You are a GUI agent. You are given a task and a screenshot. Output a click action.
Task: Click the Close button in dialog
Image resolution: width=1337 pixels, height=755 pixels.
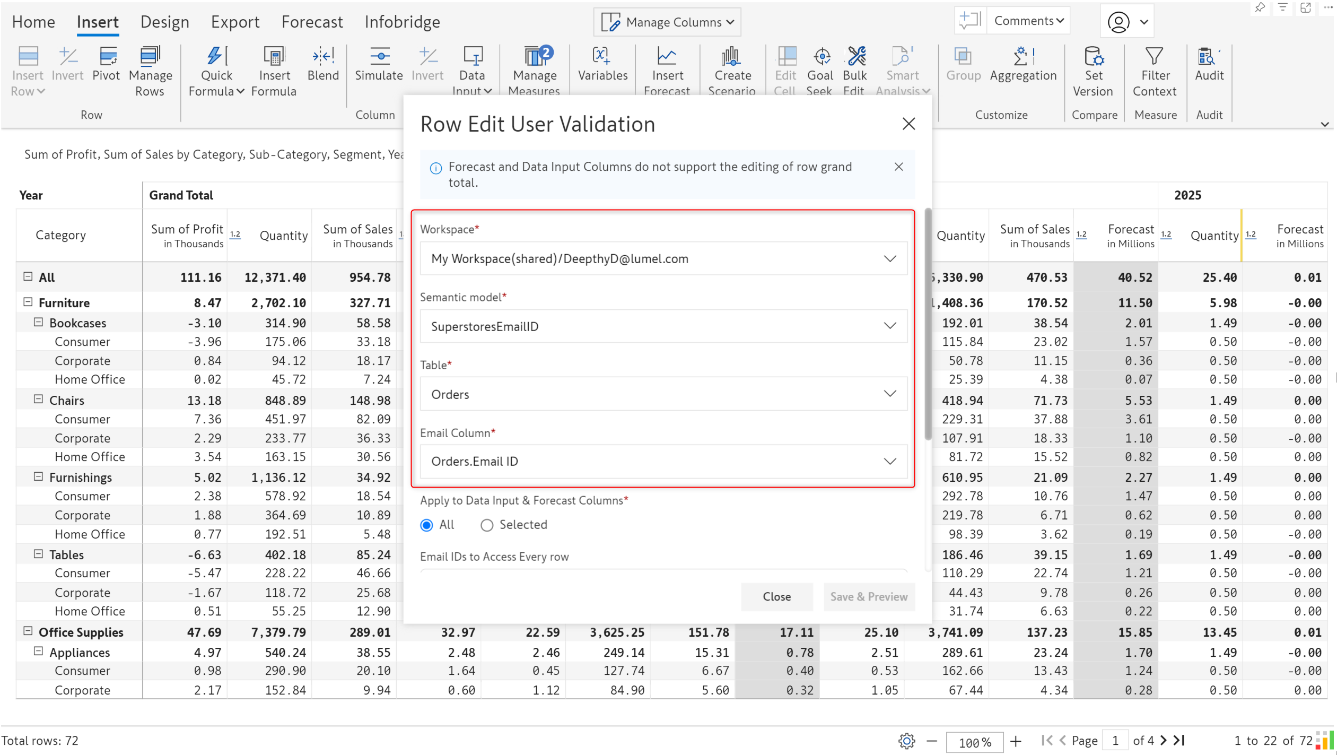776,597
